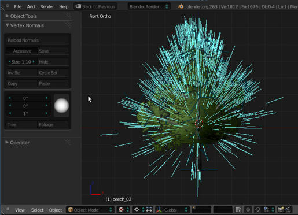
Task: Open the Render menu
Action: point(47,6)
